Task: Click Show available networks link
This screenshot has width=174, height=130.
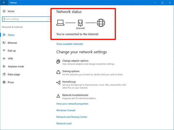Action: [70, 44]
